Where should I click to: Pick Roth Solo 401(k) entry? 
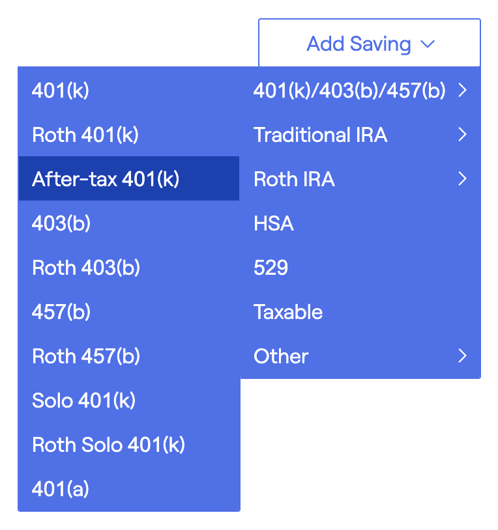point(129,445)
